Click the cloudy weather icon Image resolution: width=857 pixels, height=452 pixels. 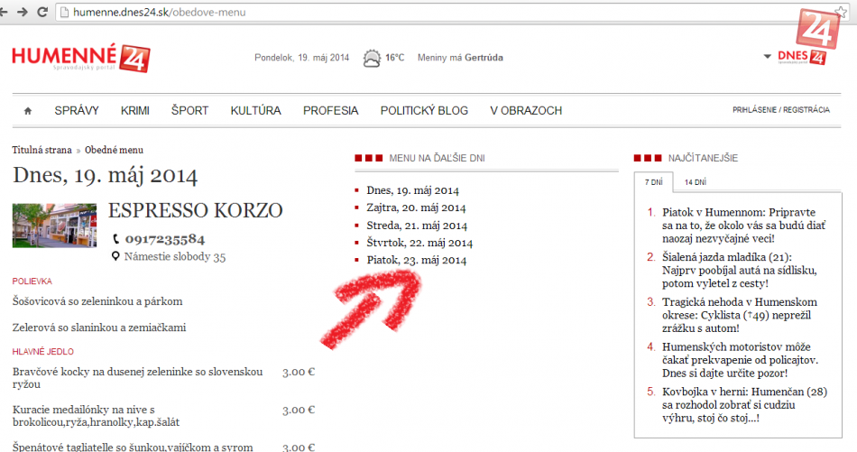tap(371, 58)
